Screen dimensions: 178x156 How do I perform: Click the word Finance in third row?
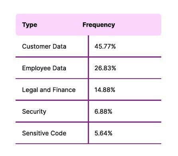(64, 90)
